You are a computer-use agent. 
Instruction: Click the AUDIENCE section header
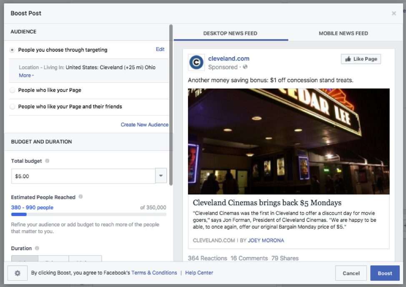click(x=23, y=32)
